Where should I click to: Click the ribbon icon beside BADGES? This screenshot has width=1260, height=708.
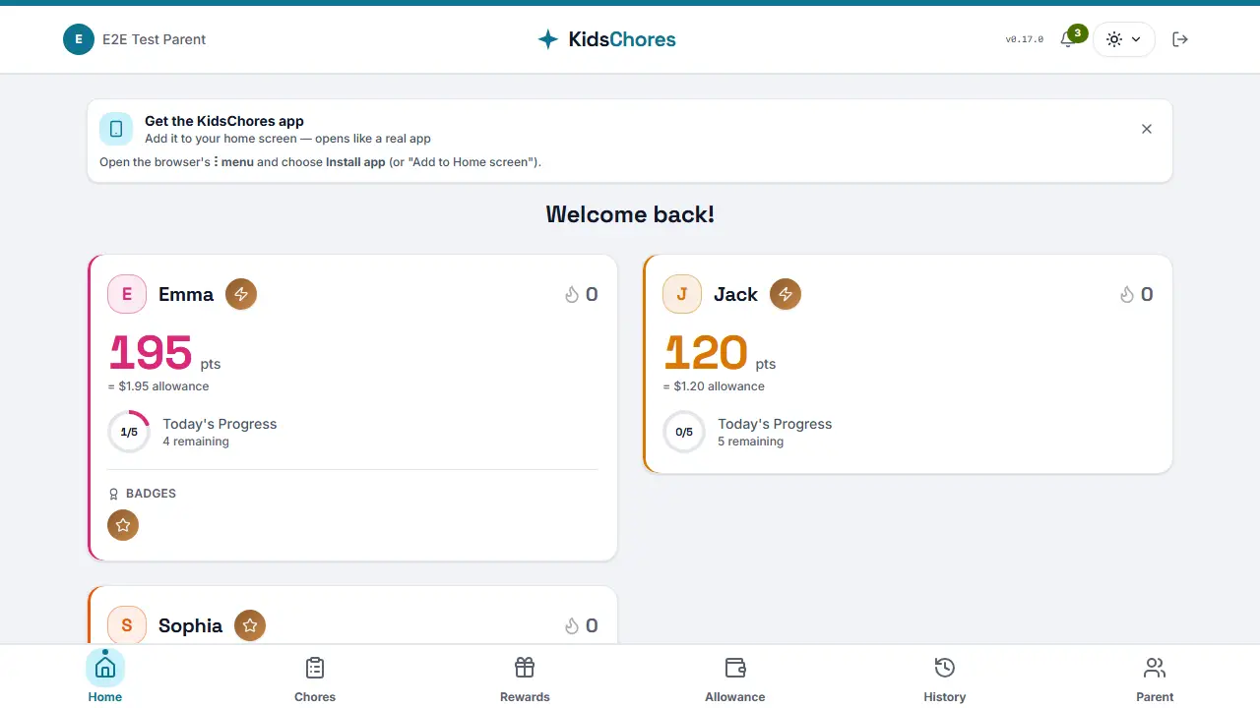point(113,494)
